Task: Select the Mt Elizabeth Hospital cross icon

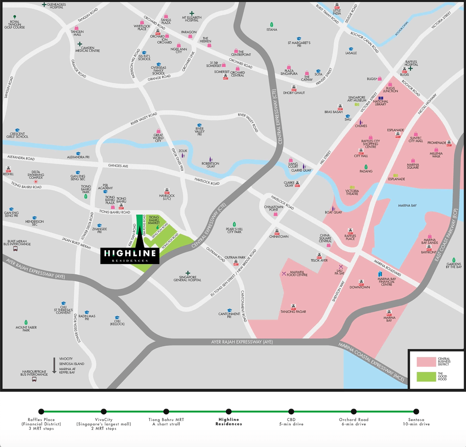Action: [192, 13]
